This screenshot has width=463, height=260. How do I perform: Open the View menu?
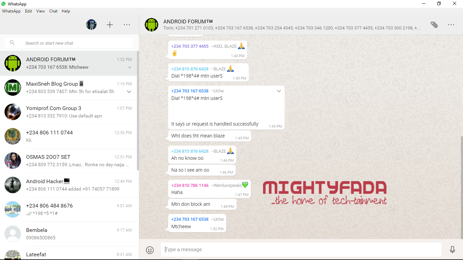point(40,11)
